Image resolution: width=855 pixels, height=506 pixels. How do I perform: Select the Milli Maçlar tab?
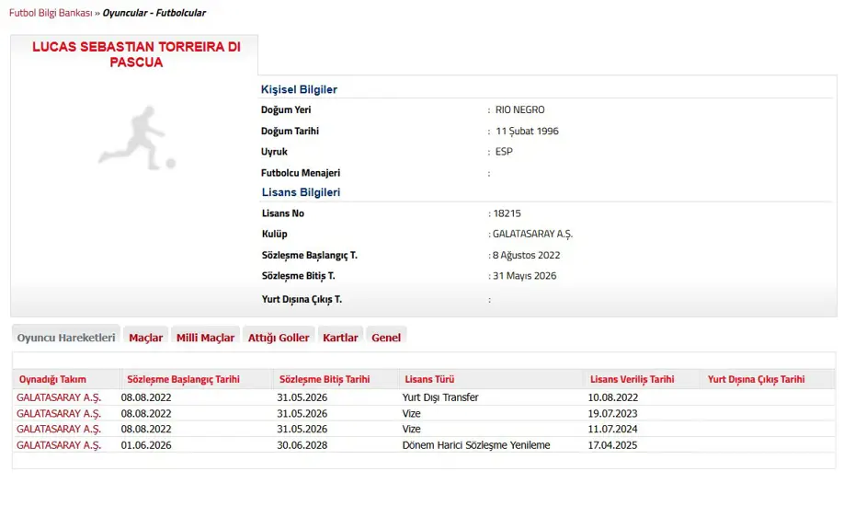[x=205, y=338]
